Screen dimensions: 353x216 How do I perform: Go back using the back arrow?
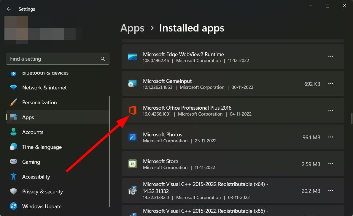click(9, 9)
